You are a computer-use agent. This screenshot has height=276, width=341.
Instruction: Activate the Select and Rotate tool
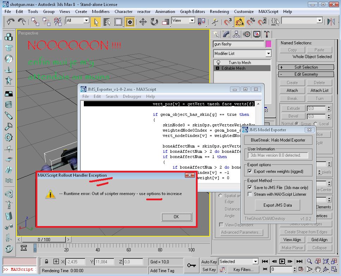(154, 22)
